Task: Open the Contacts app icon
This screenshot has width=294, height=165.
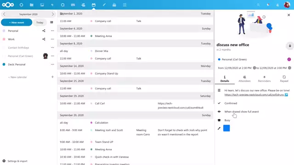Action: coord(83,5)
